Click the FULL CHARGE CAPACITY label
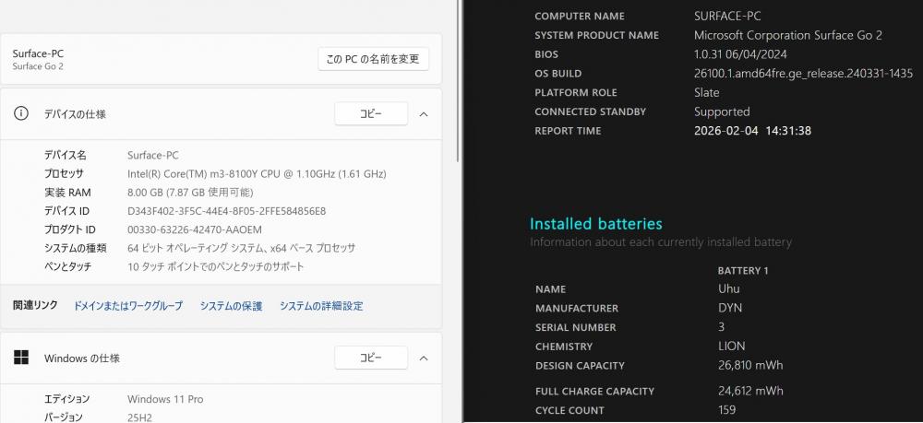Image resolution: width=923 pixels, height=423 pixels. tap(594, 392)
